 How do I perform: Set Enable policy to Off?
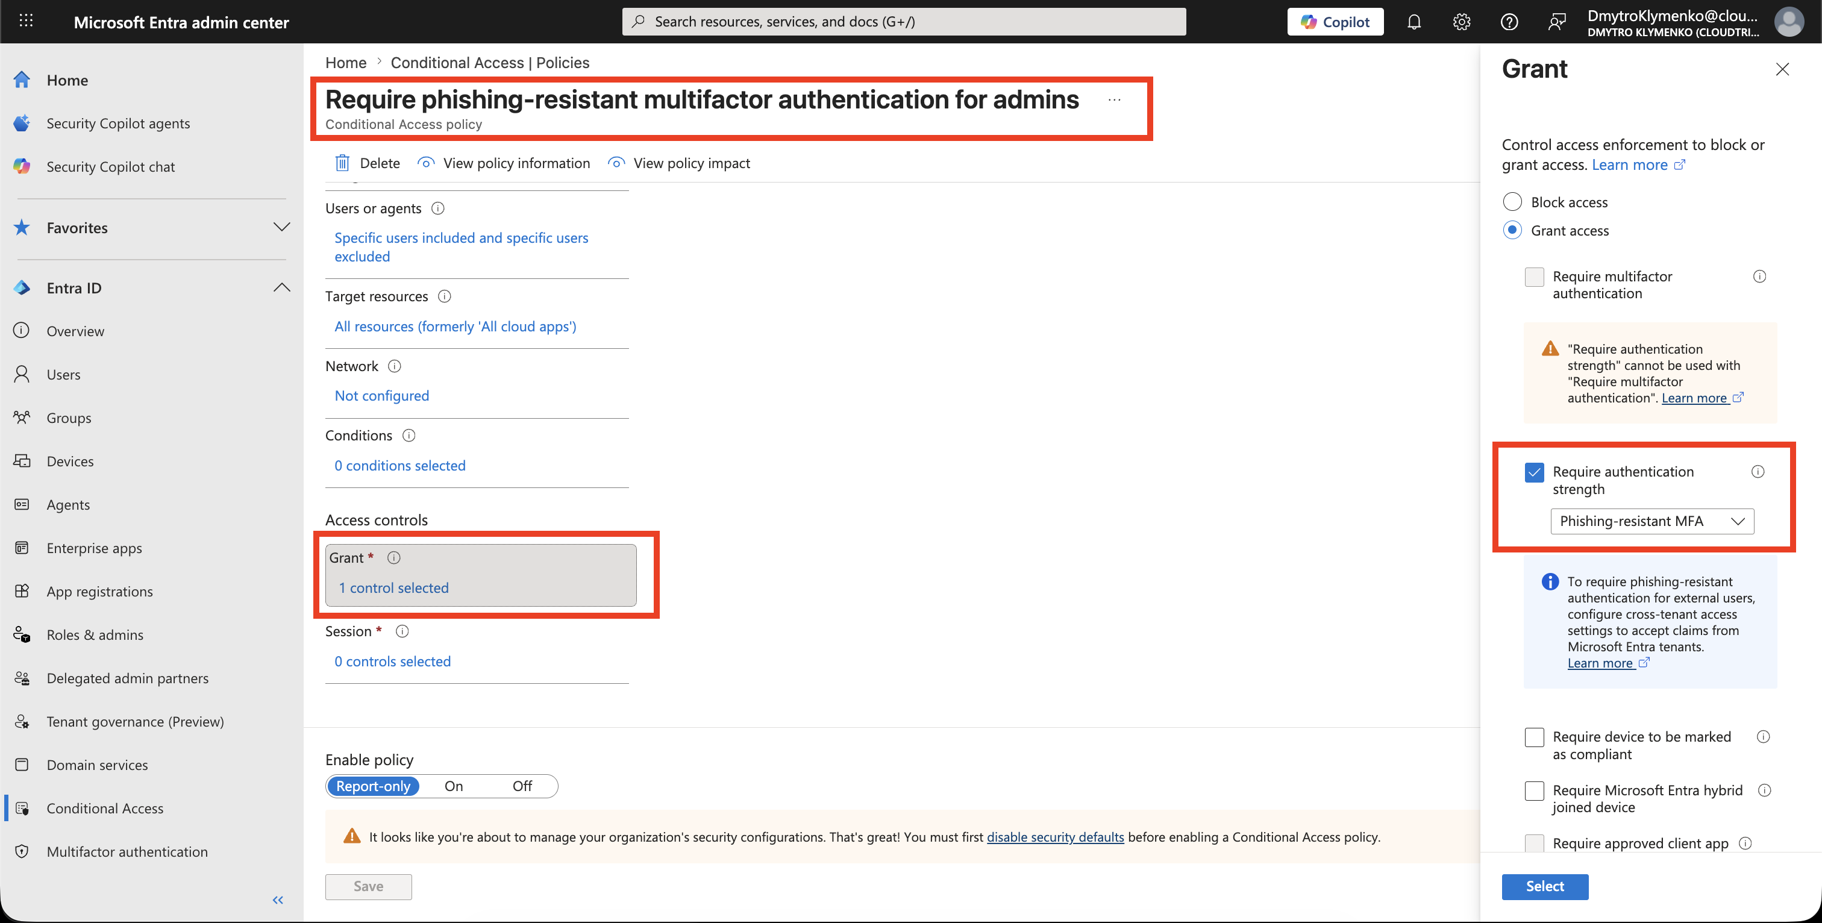click(522, 786)
